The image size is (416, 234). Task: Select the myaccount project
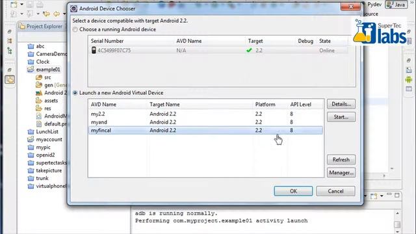click(45, 140)
